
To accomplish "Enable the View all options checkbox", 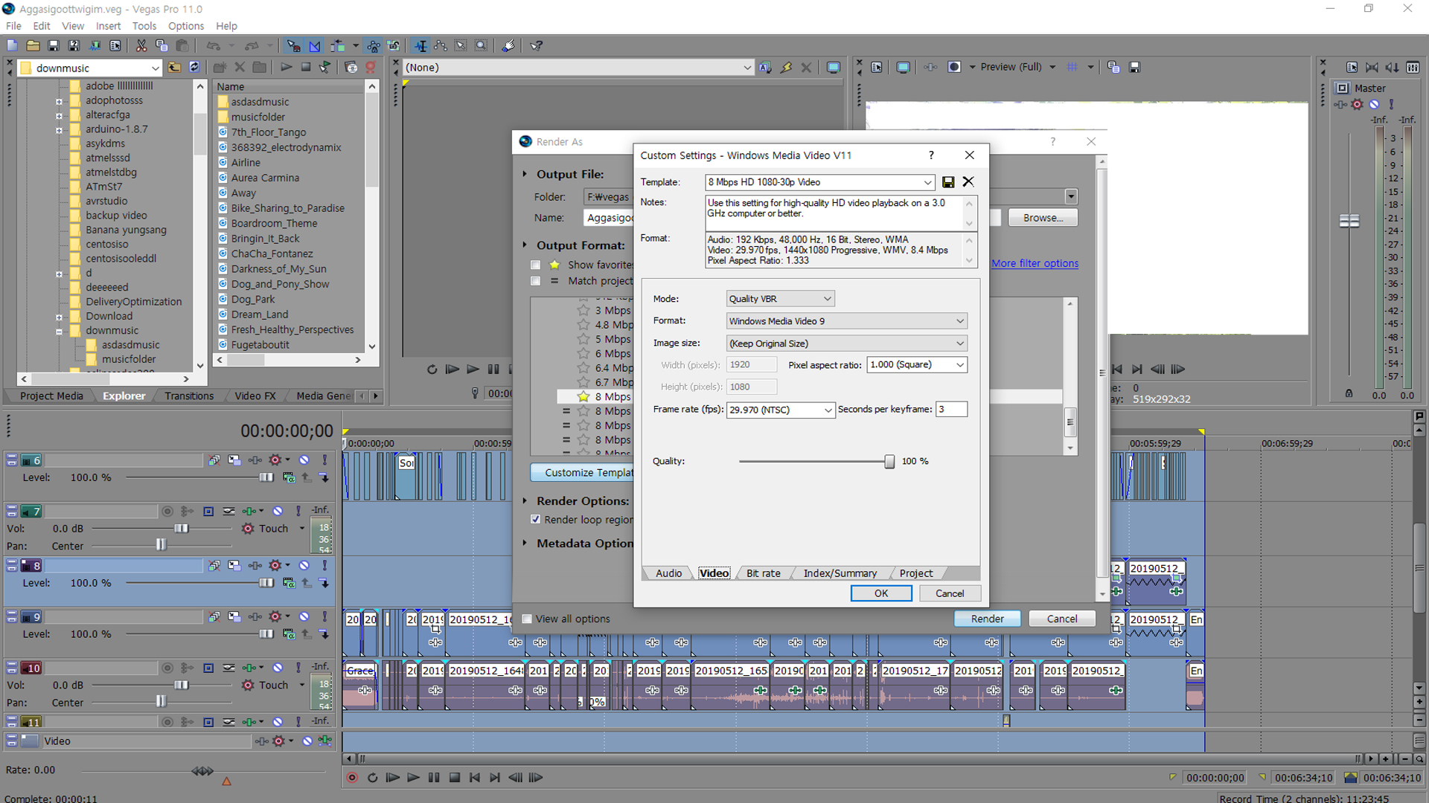I will pyautogui.click(x=527, y=619).
